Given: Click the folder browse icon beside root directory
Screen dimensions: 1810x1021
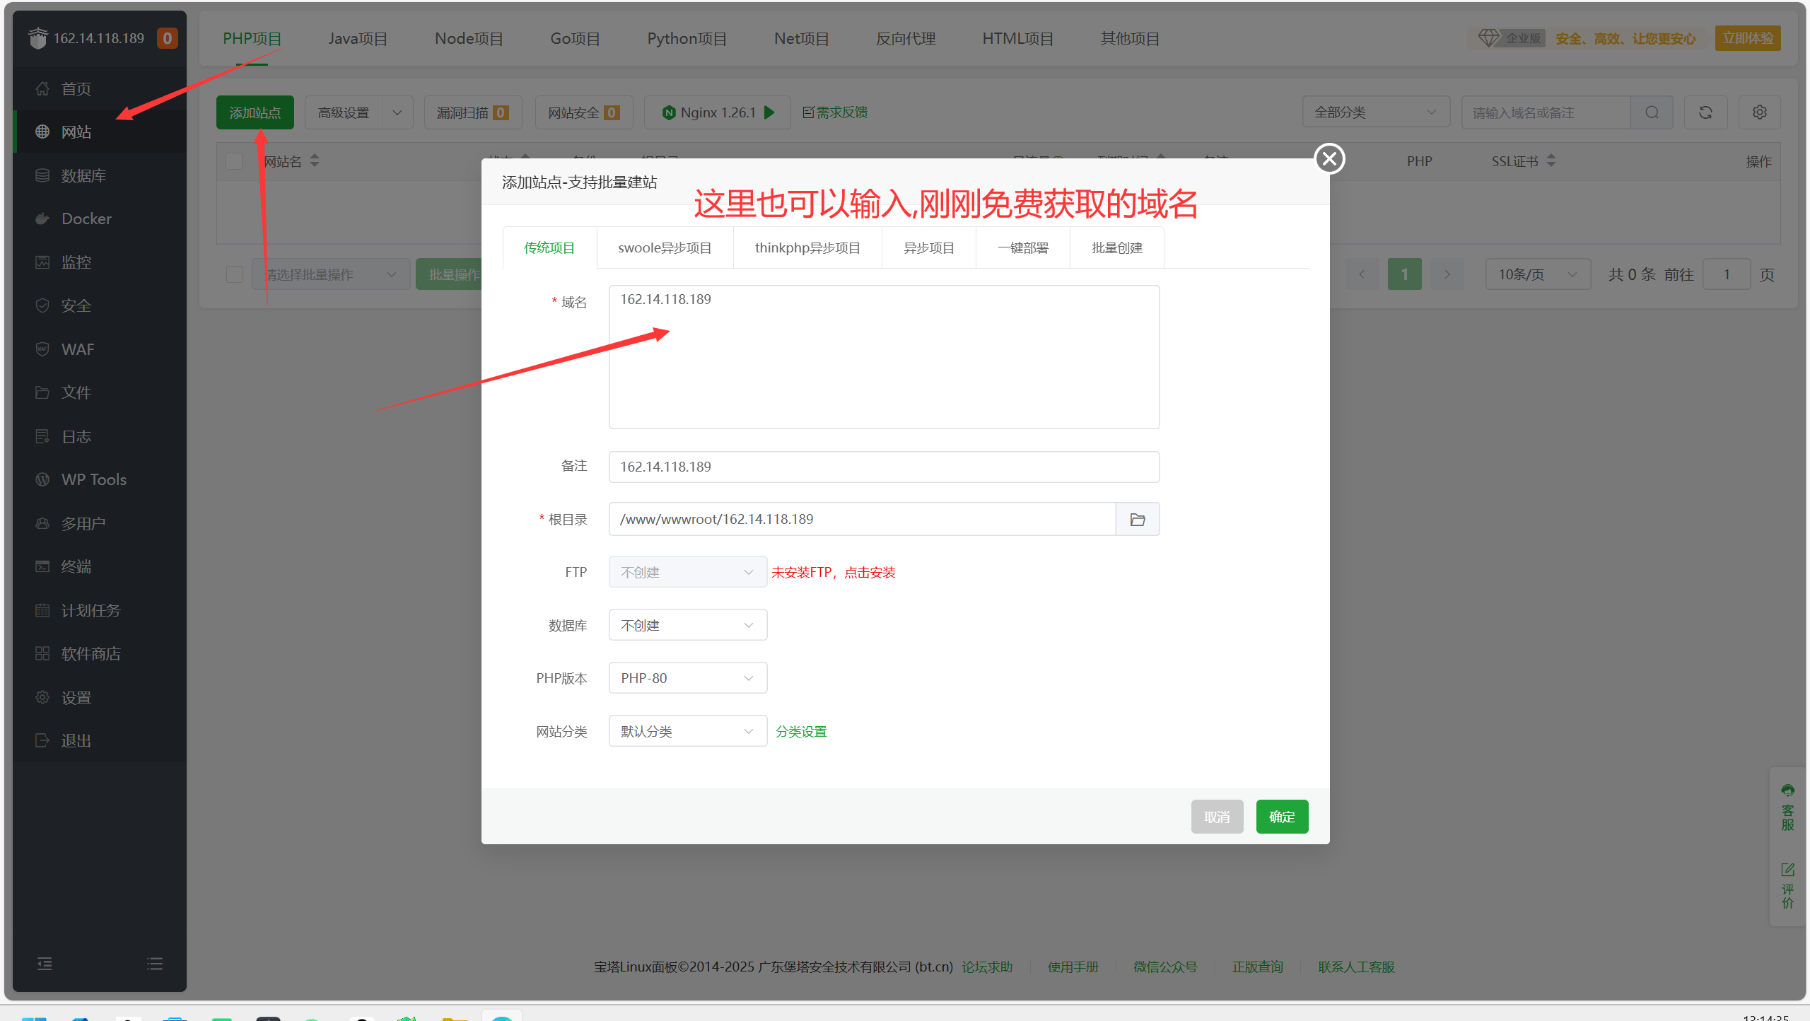Looking at the screenshot, I should 1137,520.
